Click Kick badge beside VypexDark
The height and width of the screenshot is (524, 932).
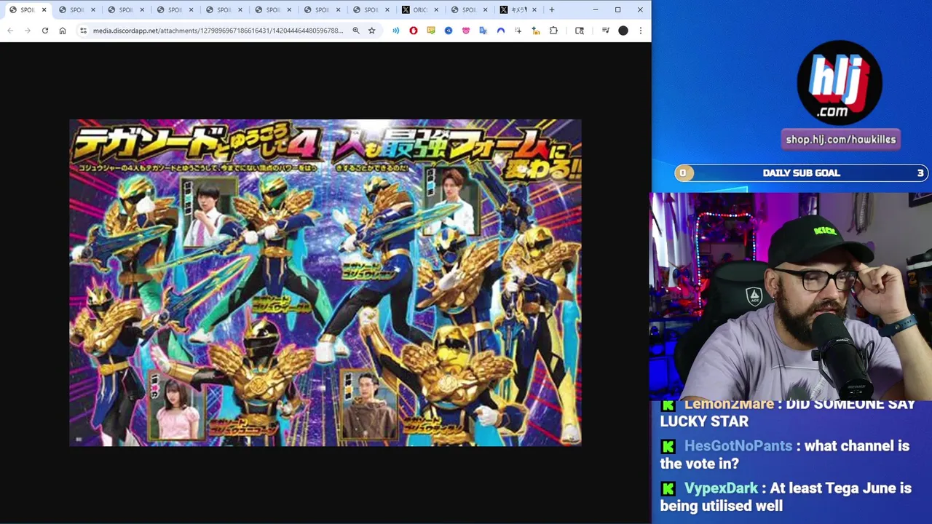668,489
